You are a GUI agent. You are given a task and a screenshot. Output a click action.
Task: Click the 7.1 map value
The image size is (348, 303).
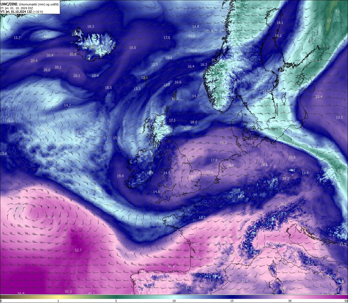tap(337, 11)
